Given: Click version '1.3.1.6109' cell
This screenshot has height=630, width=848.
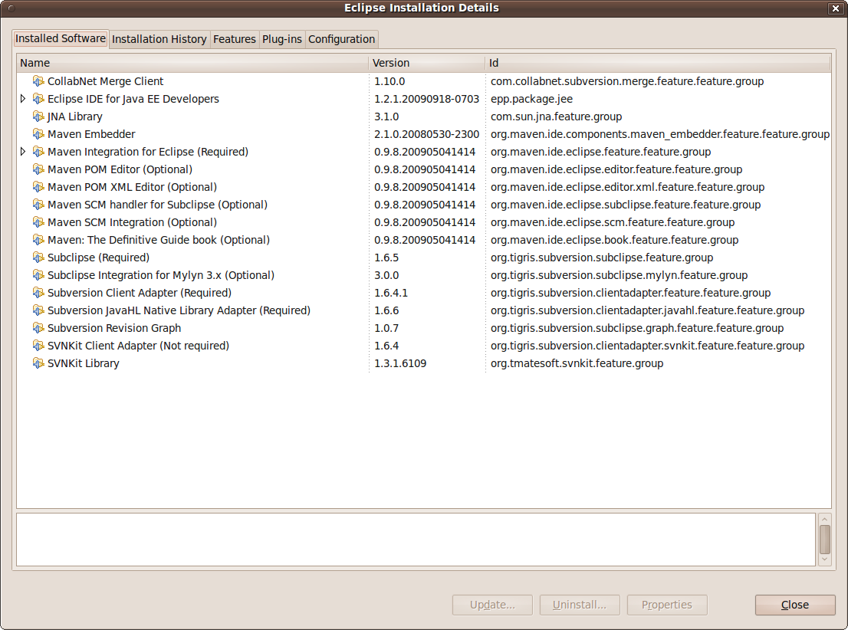Looking at the screenshot, I should tap(400, 363).
